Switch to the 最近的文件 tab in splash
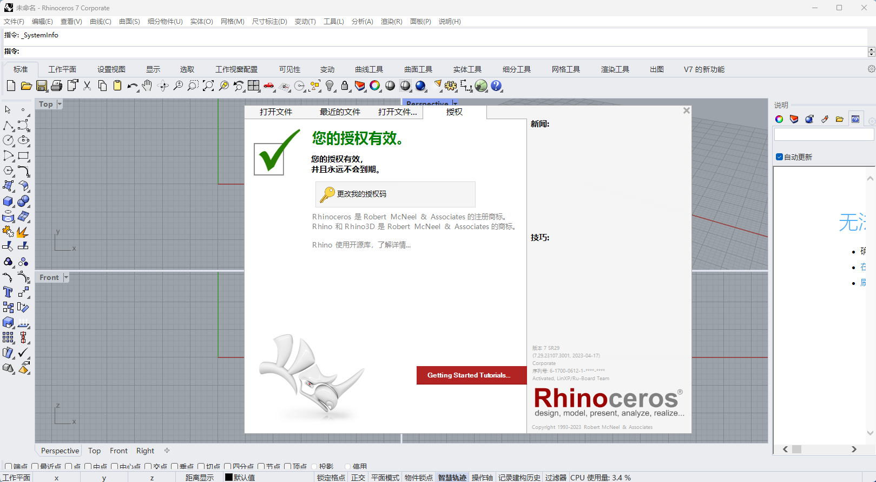 (340, 112)
